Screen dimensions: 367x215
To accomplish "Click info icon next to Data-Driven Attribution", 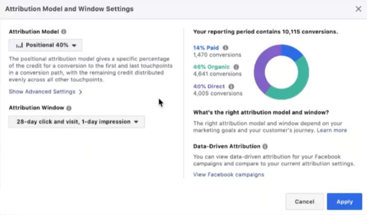I will pos(265,146).
